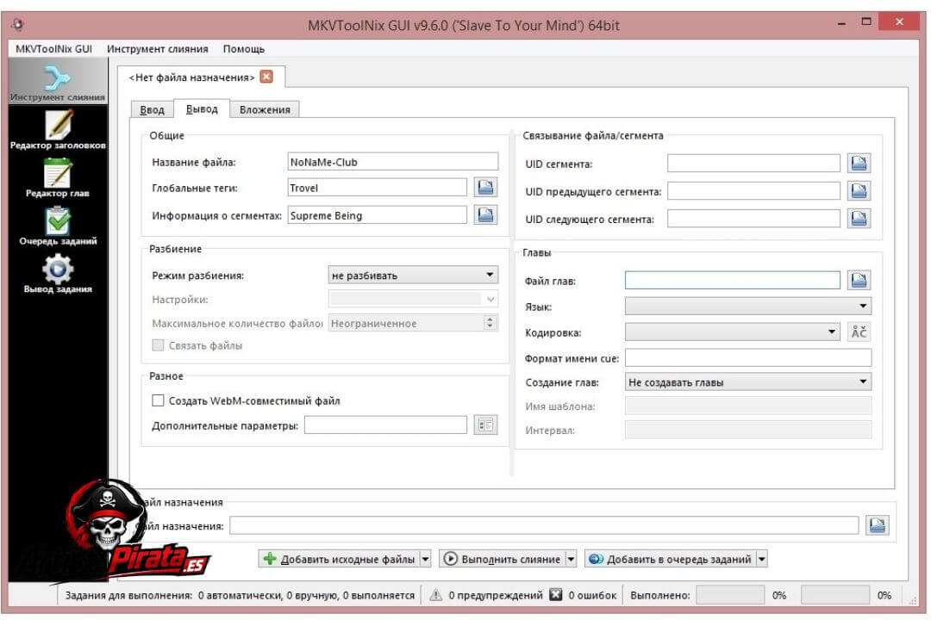Open the Инструмент слияния merge tool in sidebar
Screen dimensions: 931x620
tap(58, 82)
